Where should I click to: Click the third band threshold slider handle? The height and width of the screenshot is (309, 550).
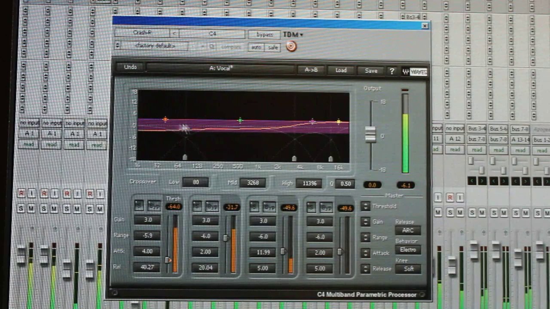283,251
